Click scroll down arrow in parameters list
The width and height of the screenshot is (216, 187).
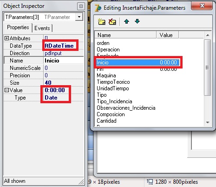pos(208,123)
